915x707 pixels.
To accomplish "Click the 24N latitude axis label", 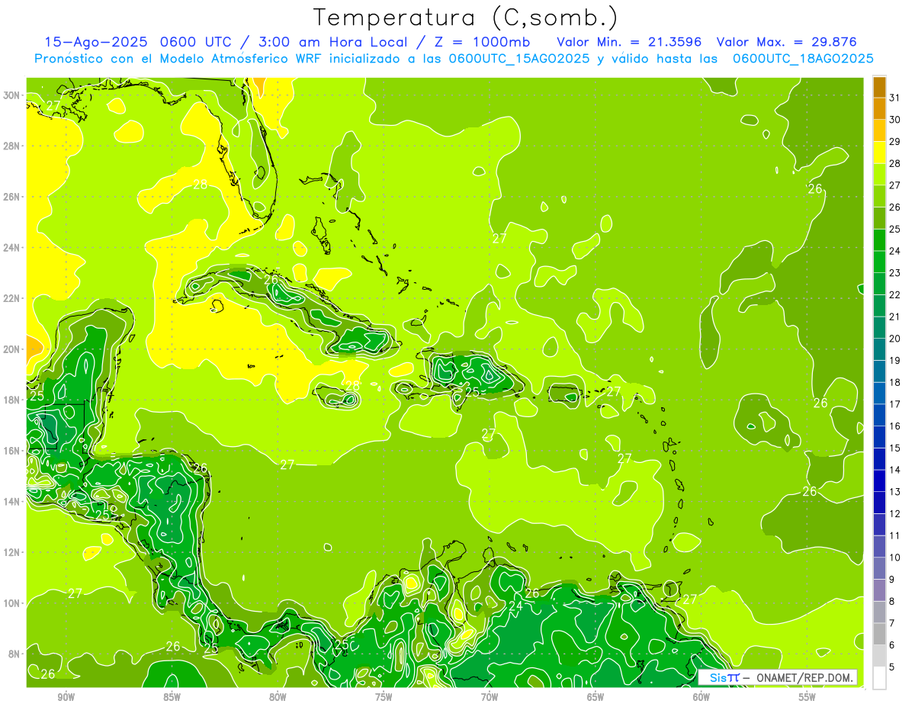I will click(11, 248).
